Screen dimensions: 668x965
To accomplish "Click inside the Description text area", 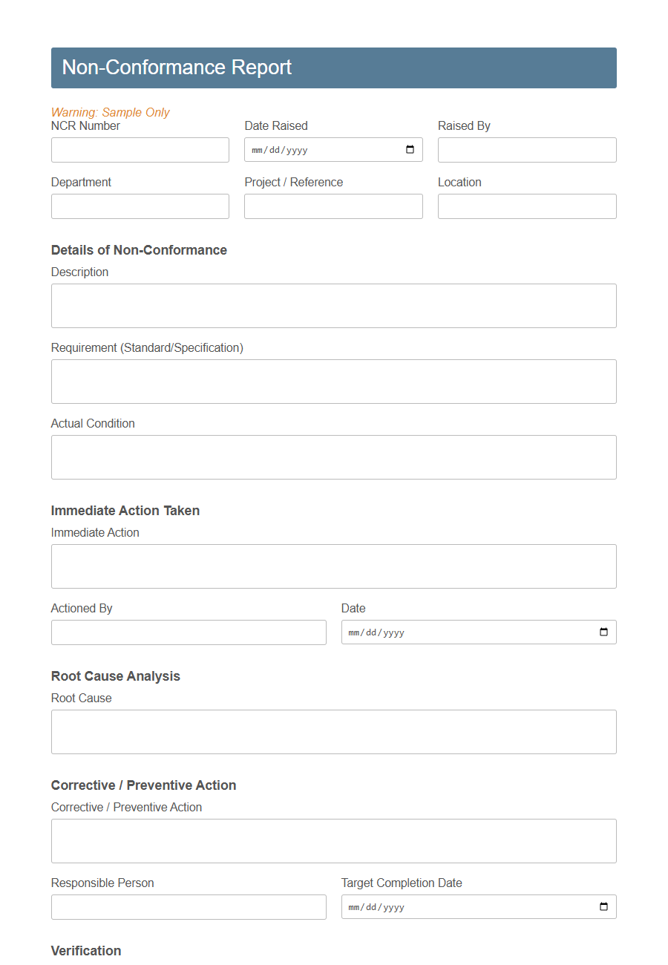I will pyautogui.click(x=333, y=305).
